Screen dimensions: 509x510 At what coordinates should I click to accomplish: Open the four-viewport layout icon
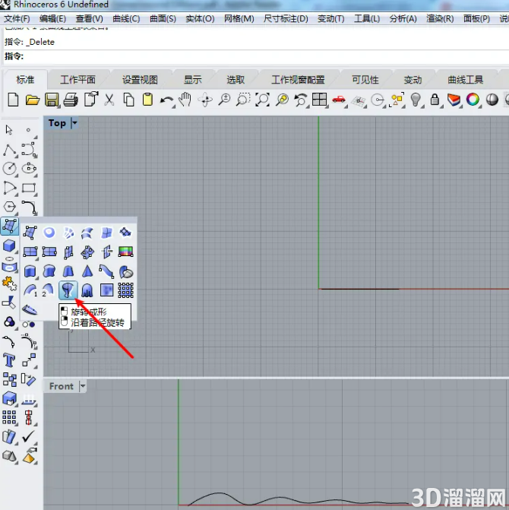[319, 100]
